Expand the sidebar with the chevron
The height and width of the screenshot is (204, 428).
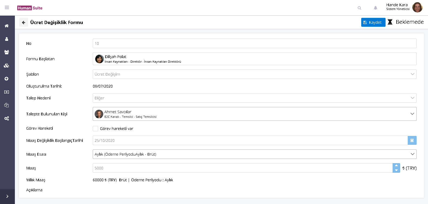tap(7, 196)
